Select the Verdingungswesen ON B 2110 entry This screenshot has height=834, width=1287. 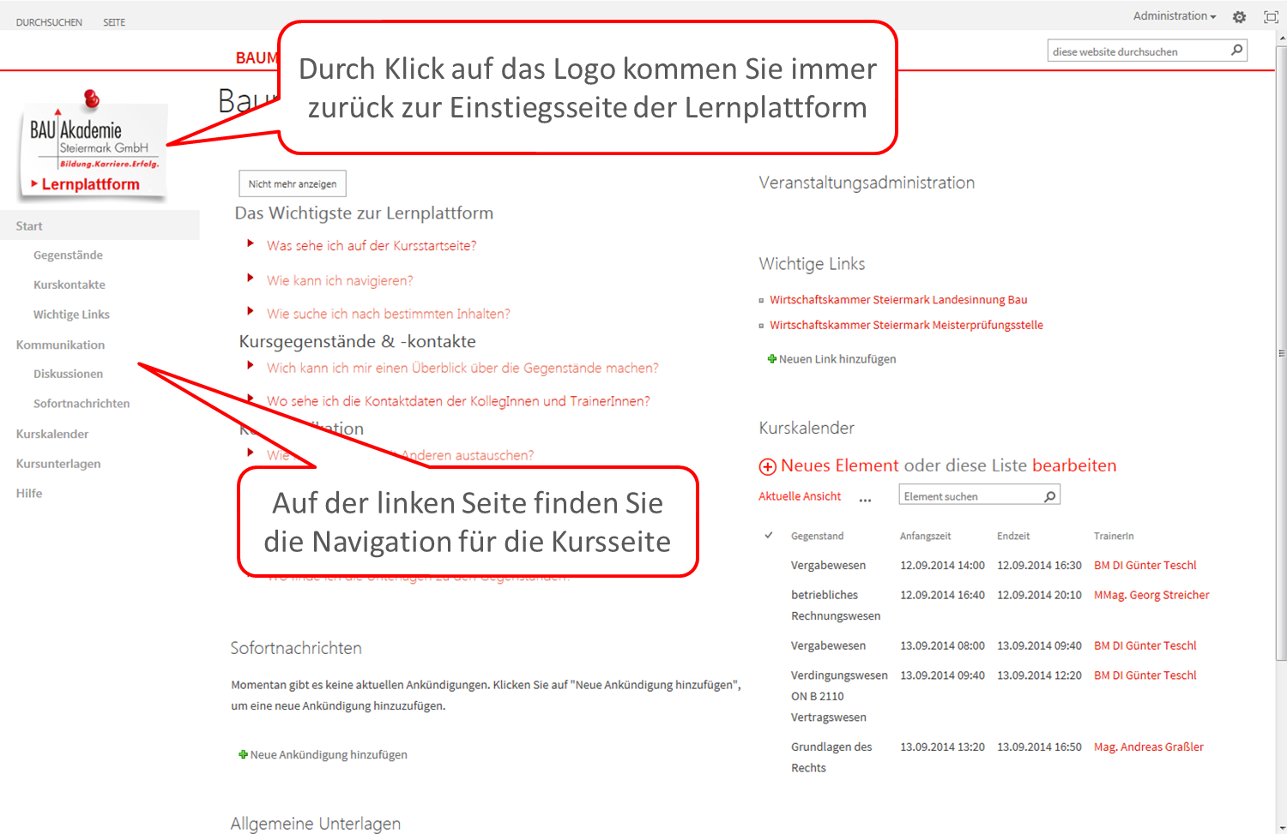[x=839, y=696]
